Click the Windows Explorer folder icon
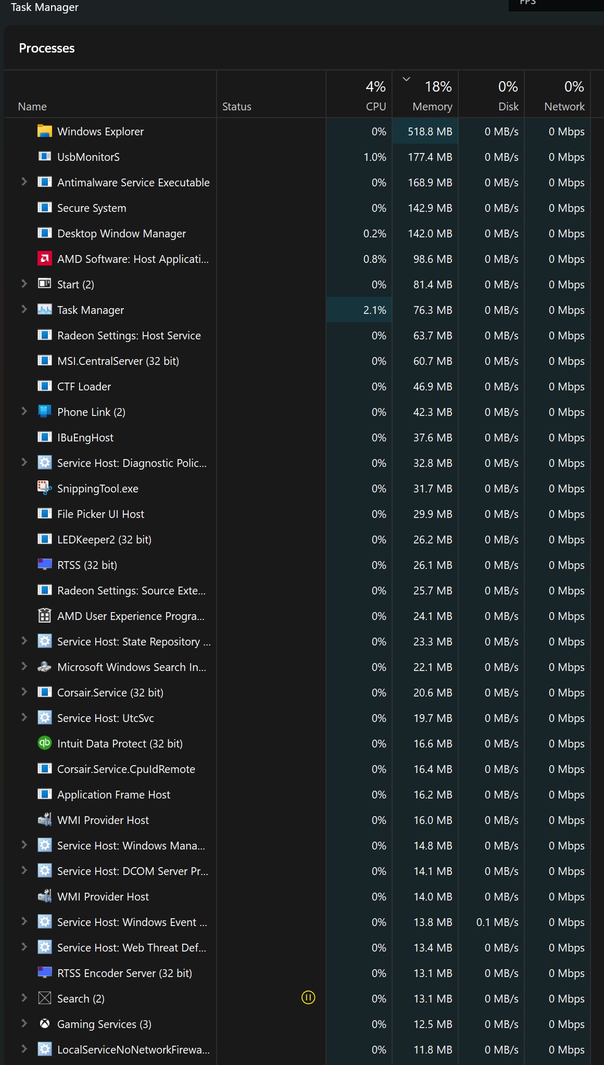The height and width of the screenshot is (1065, 604). tap(45, 131)
